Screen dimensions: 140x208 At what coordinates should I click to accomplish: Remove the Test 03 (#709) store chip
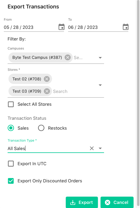(x=47, y=91)
